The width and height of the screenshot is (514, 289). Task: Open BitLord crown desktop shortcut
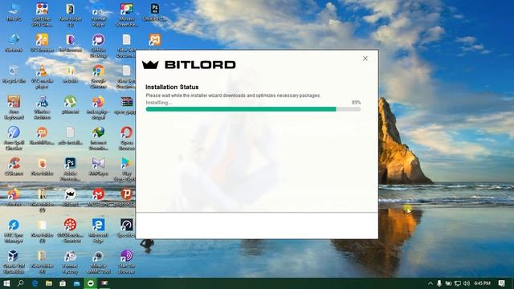pos(70,197)
